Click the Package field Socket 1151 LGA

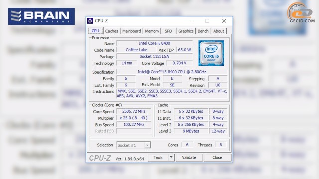point(155,56)
